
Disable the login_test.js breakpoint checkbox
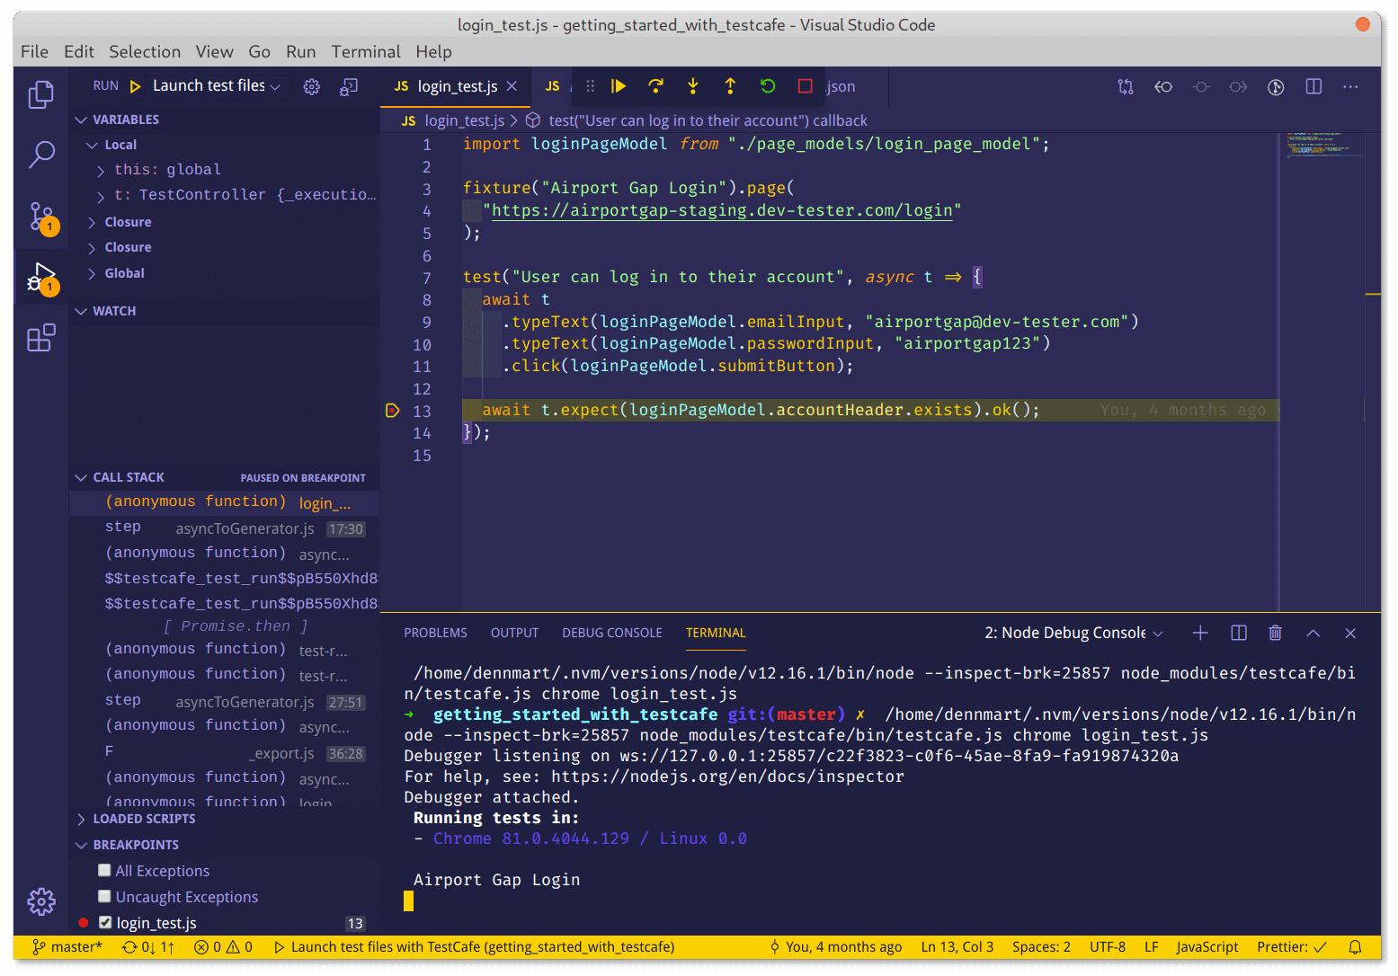point(104,922)
